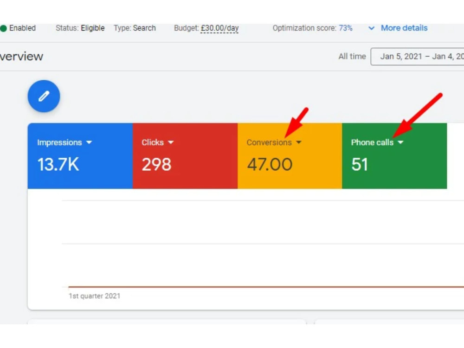Click the Enabled status text

22,28
